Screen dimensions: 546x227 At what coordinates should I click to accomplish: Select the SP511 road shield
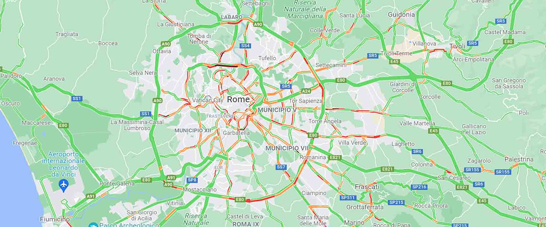(x=348, y=197)
